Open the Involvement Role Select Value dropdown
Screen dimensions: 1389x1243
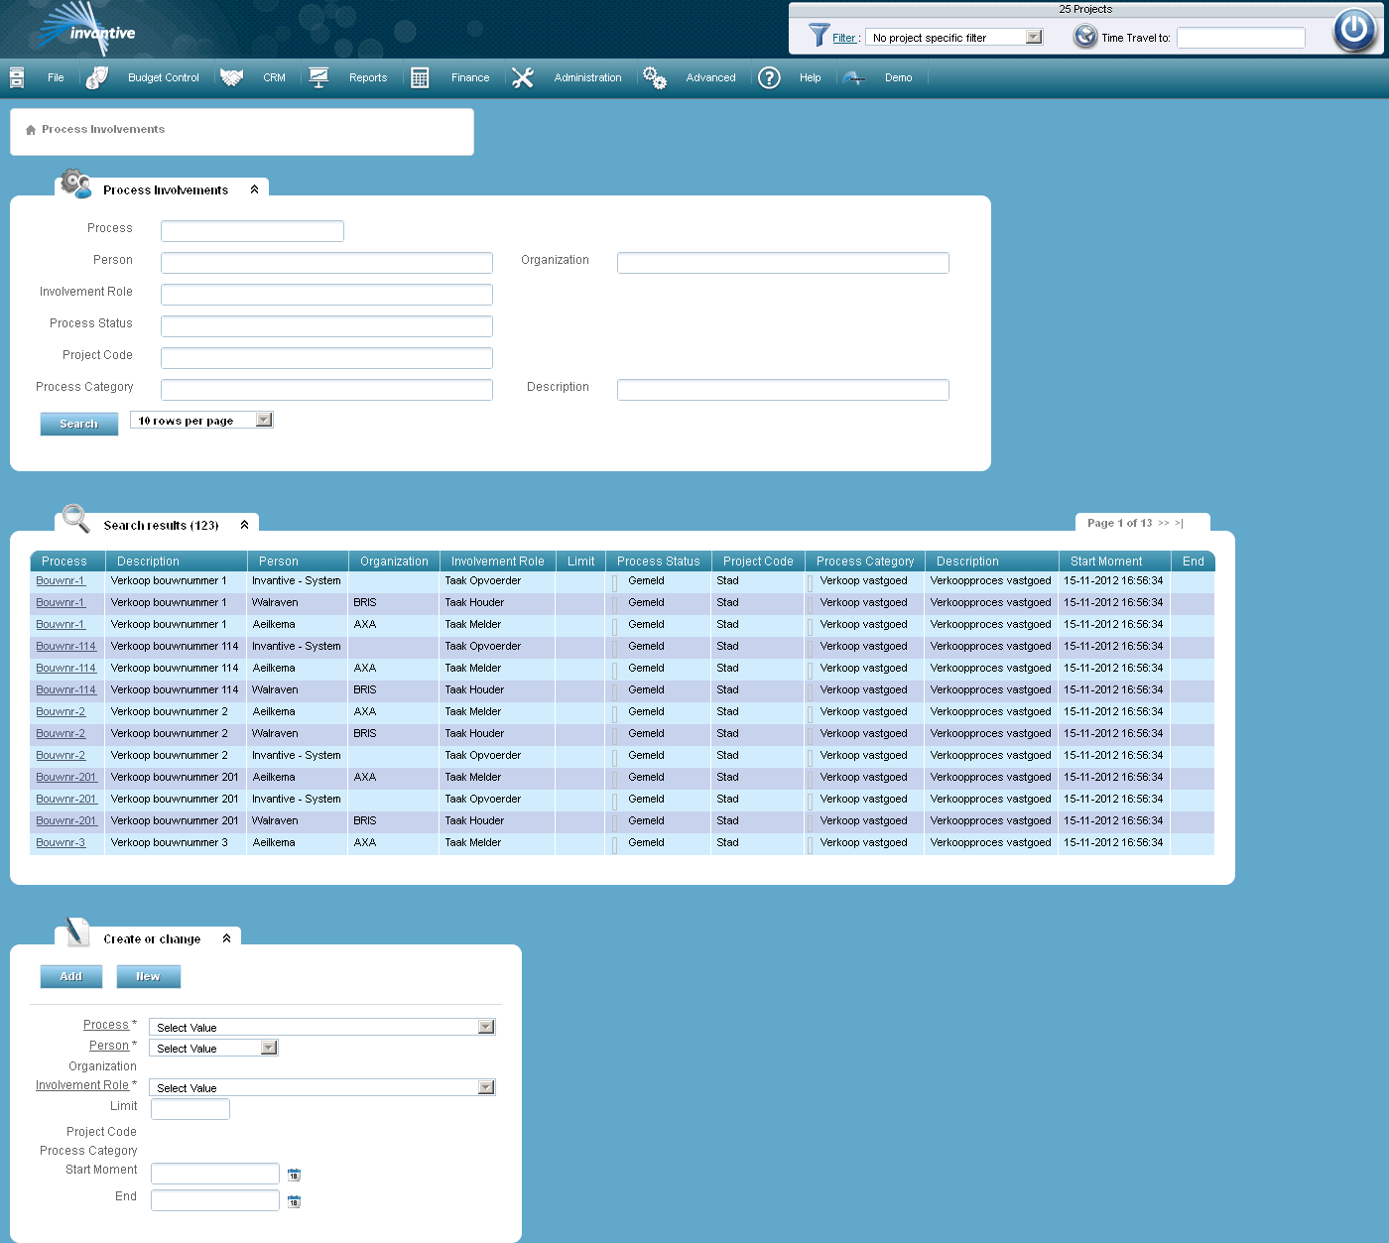pyautogui.click(x=485, y=1086)
